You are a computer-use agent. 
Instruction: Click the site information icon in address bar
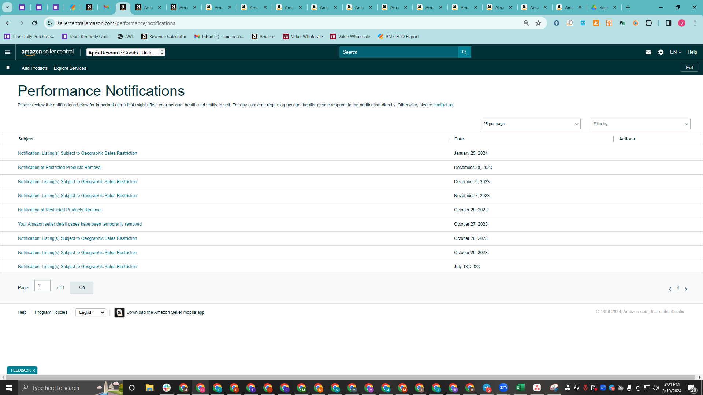[50, 23]
